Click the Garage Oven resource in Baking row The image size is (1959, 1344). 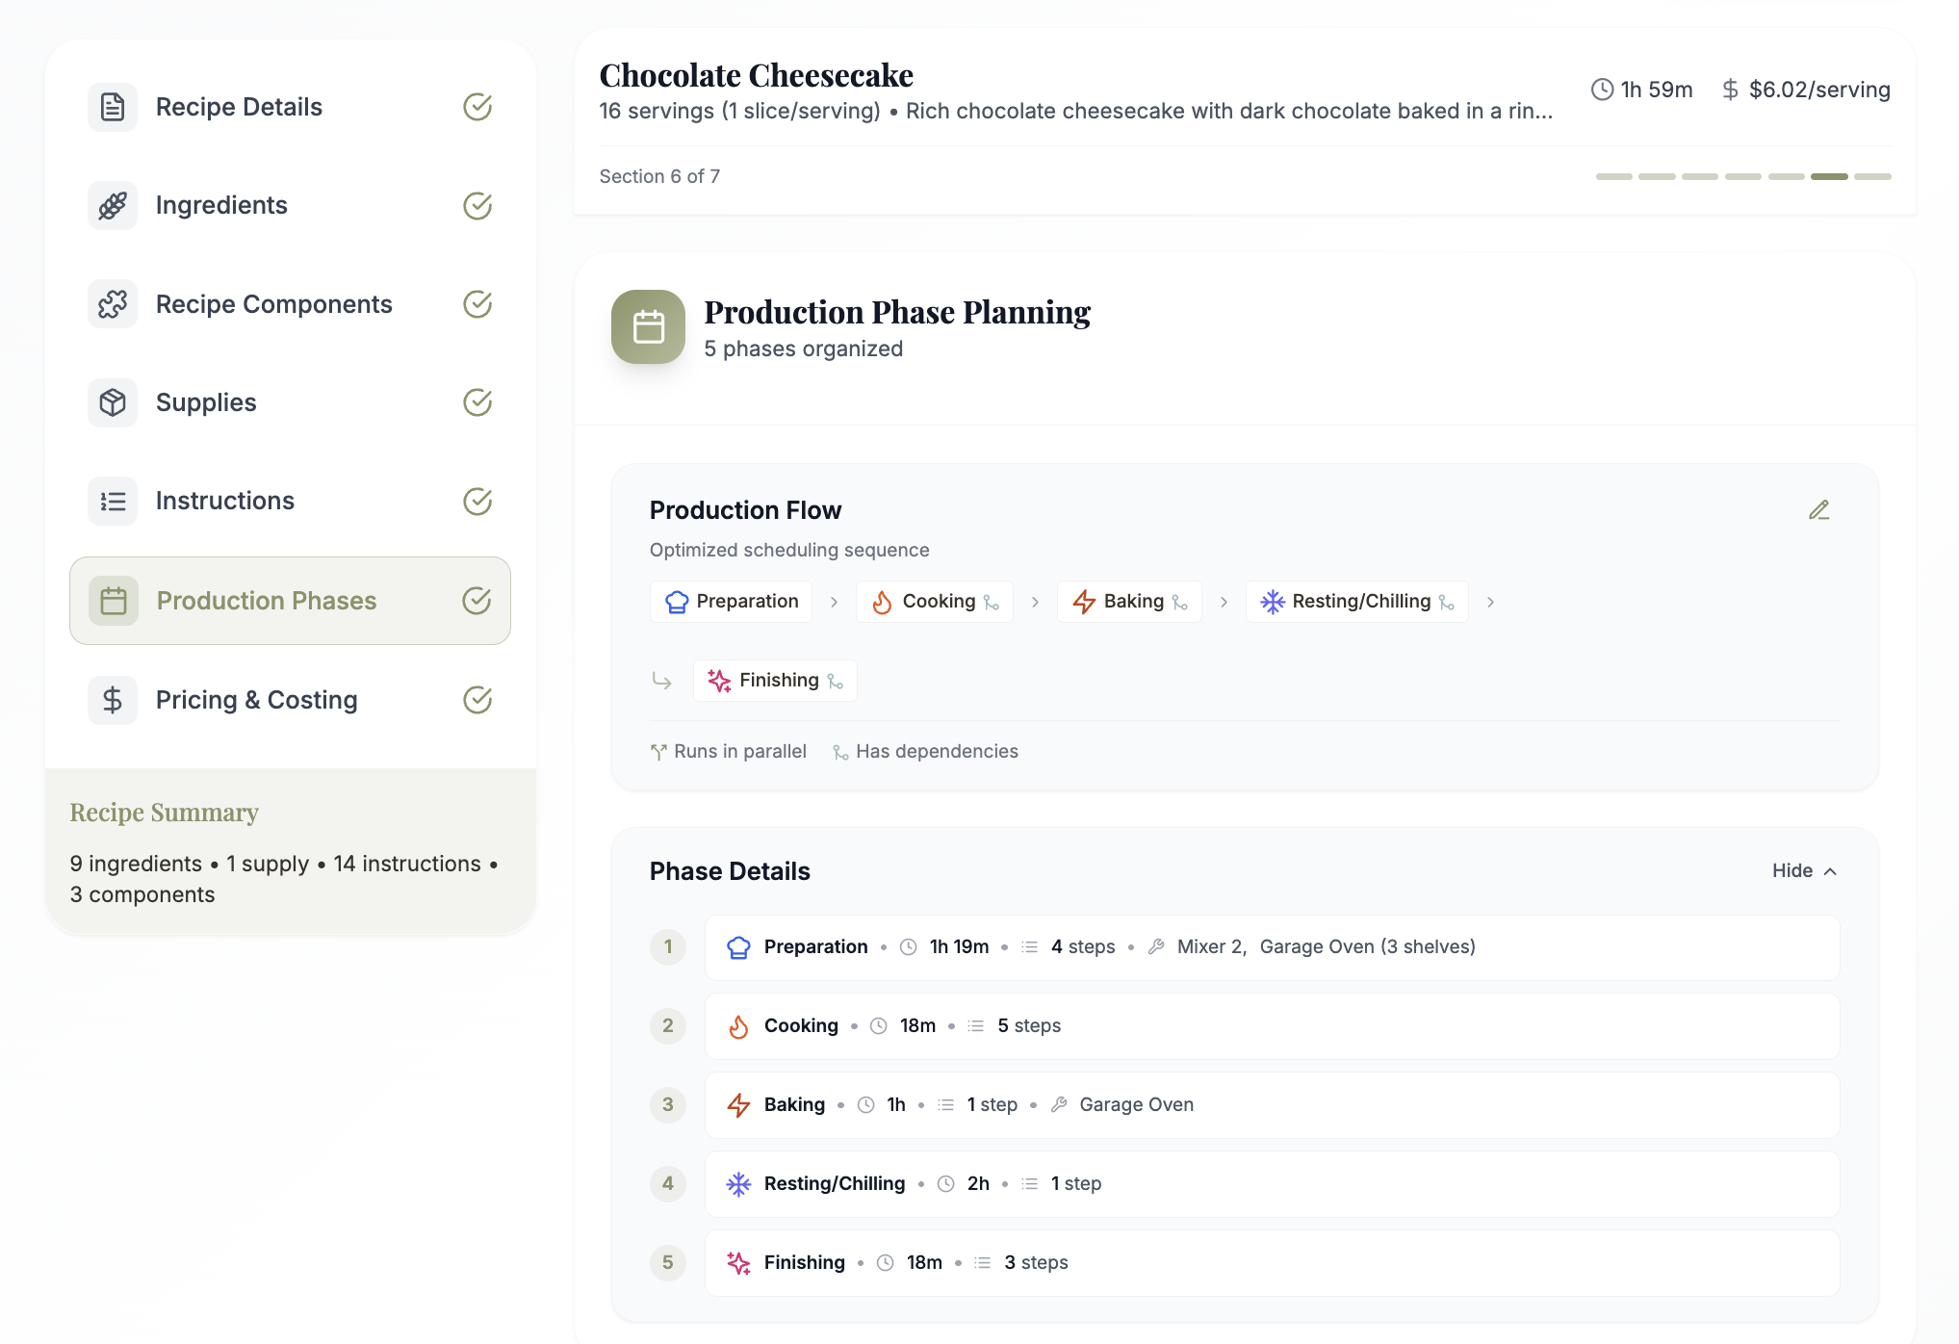[1135, 1104]
